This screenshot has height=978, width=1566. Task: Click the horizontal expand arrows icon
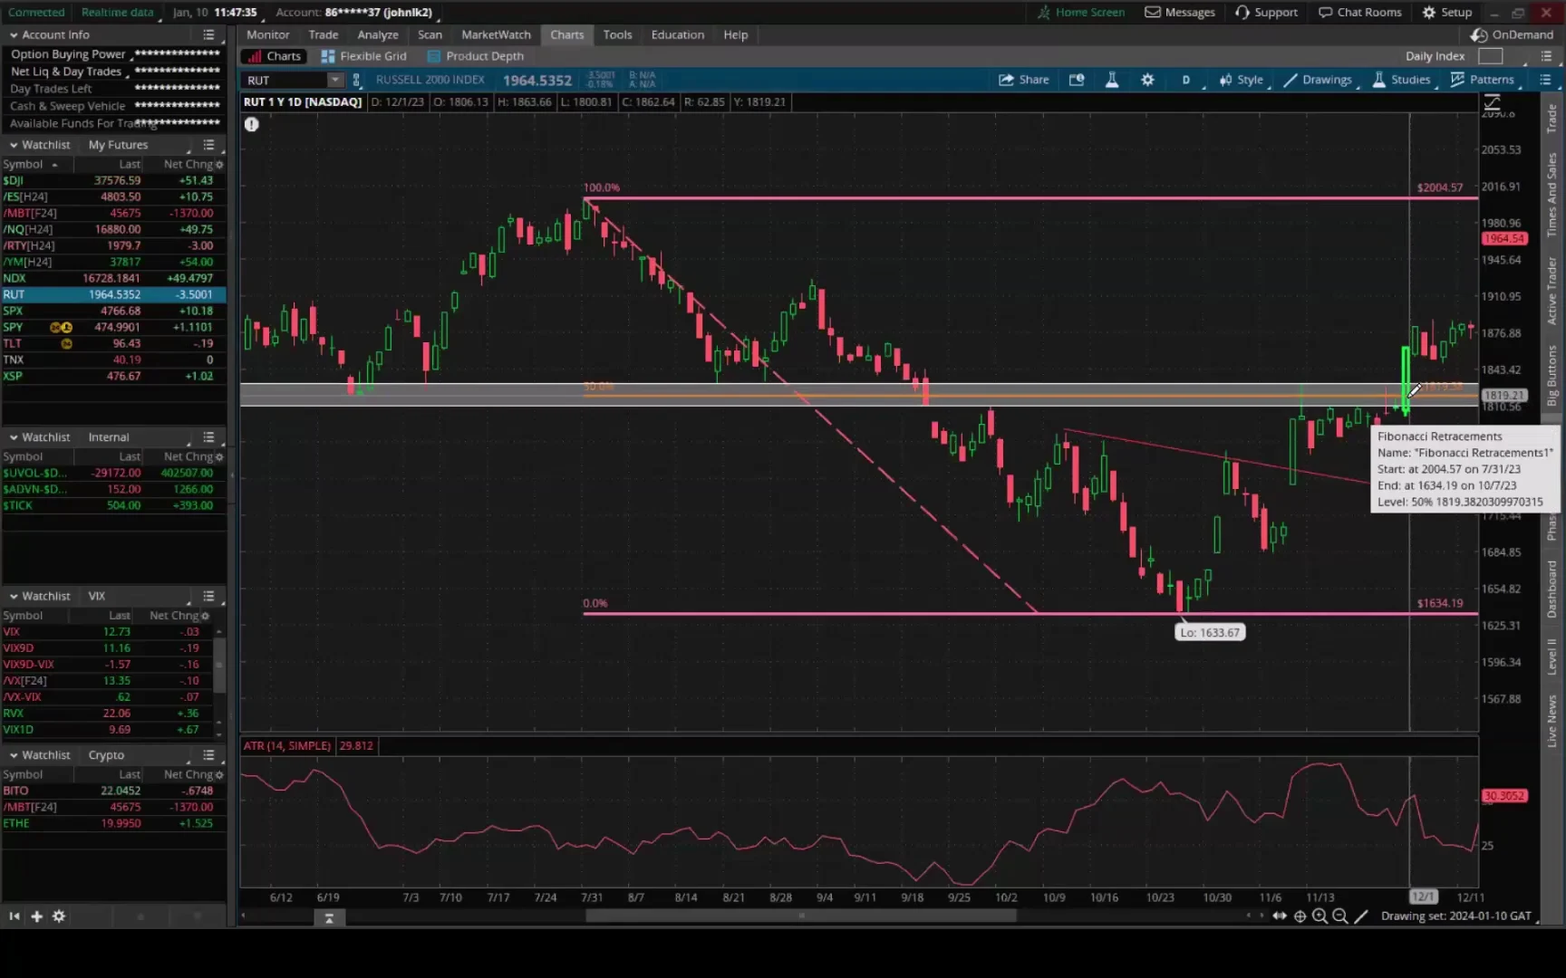(x=1279, y=916)
